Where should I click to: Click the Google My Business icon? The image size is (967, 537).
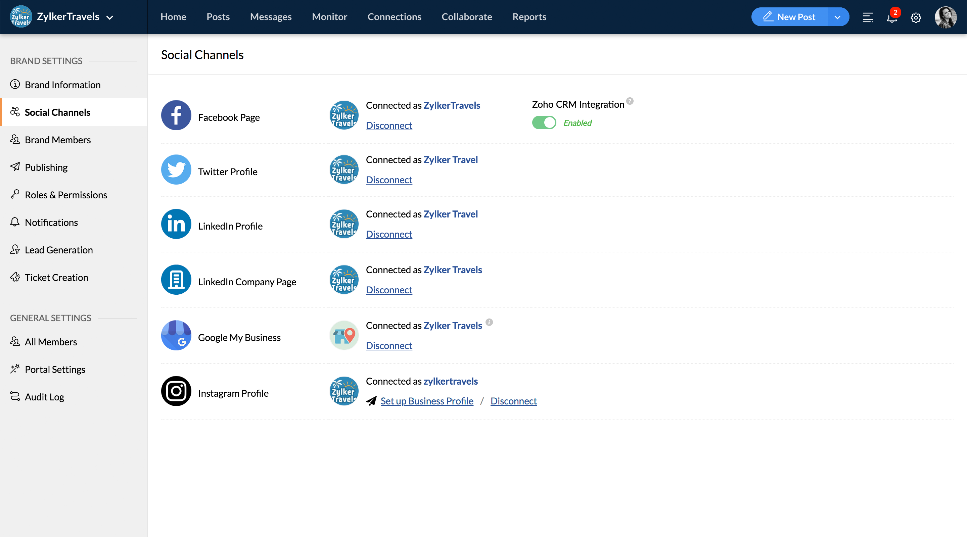(x=176, y=335)
